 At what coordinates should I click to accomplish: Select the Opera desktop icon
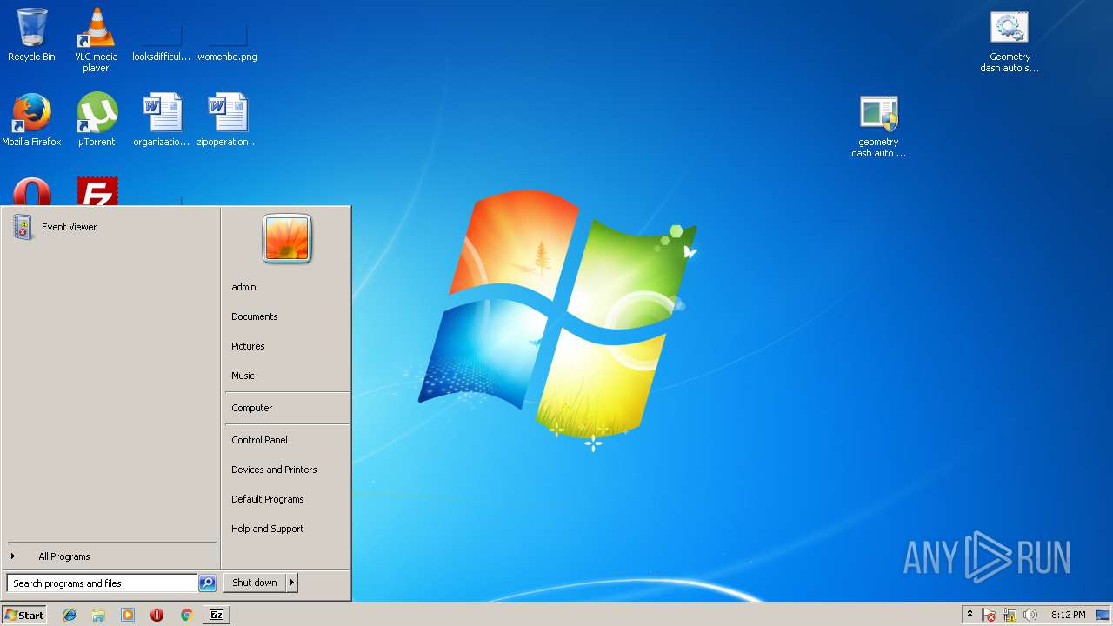coord(31,192)
